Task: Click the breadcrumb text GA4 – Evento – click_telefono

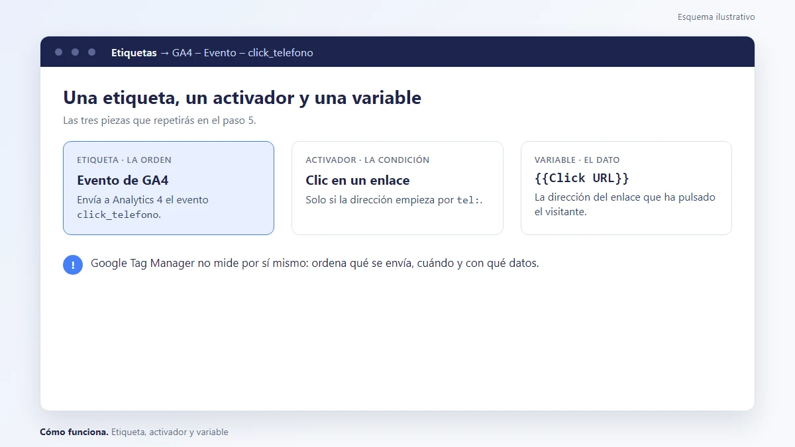Action: [x=242, y=52]
